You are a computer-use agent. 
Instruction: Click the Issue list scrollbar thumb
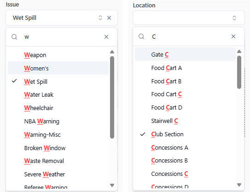point(112,97)
